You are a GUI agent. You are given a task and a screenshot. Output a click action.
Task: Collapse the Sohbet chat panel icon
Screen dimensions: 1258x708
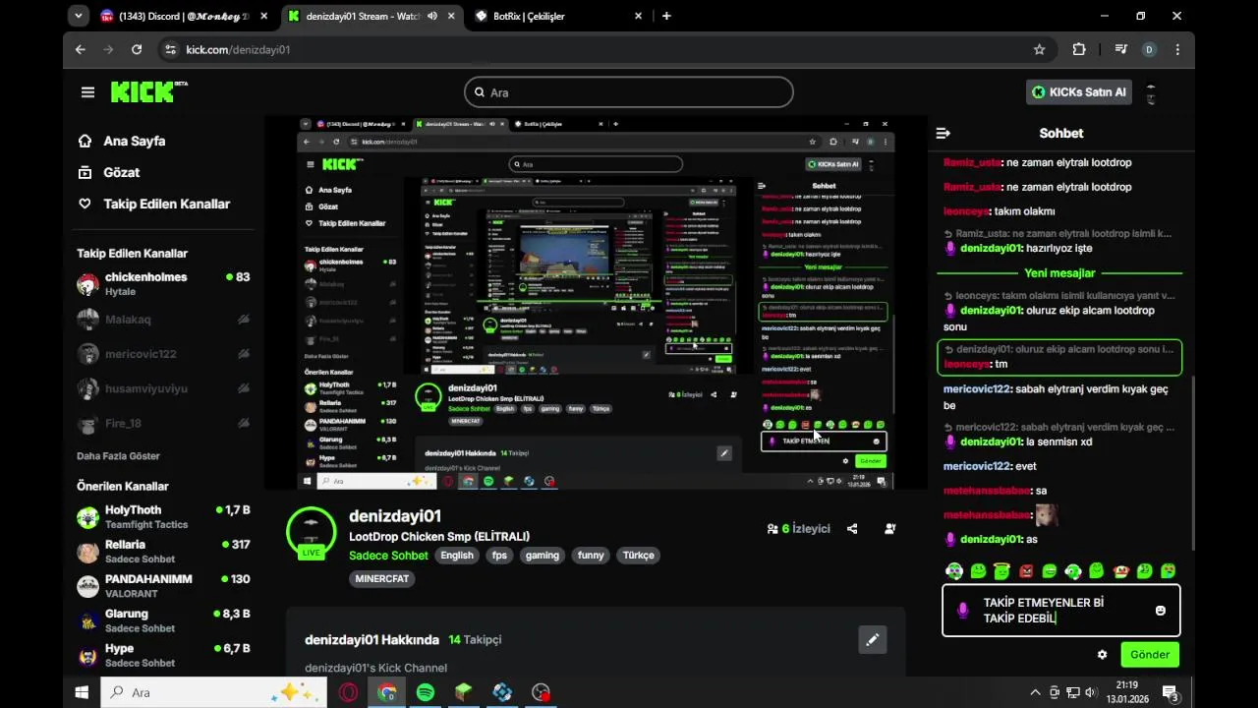[x=943, y=133]
